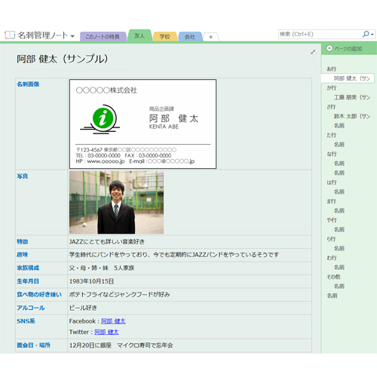Add a new section with plus tab
The height and width of the screenshot is (377, 377).
210,37
